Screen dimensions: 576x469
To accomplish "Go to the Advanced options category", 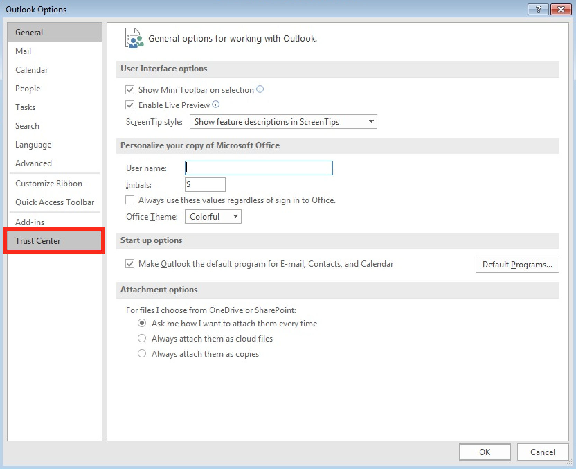I will click(34, 163).
